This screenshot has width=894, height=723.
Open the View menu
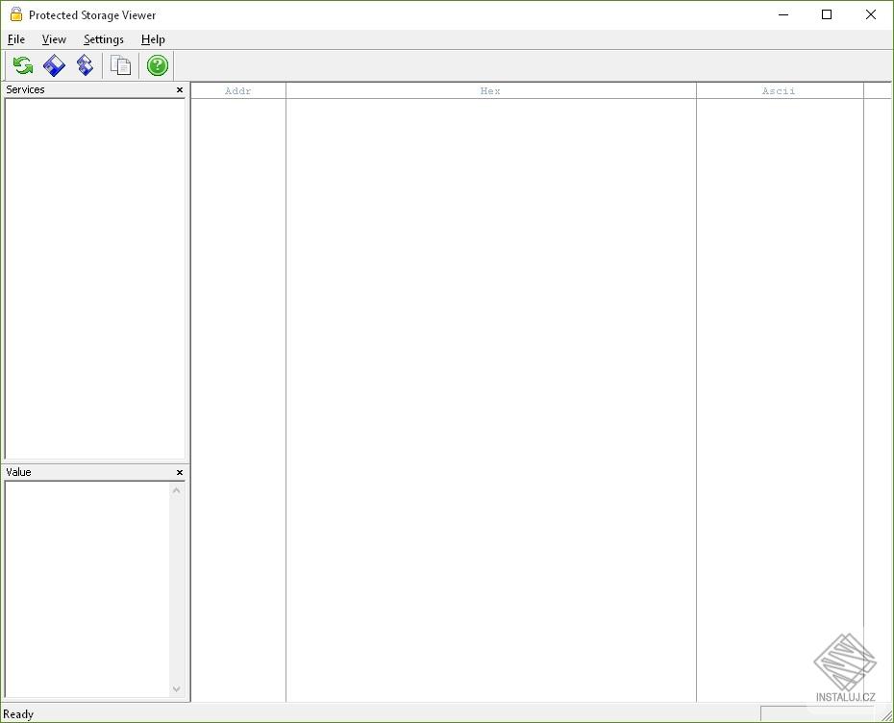pyautogui.click(x=53, y=39)
